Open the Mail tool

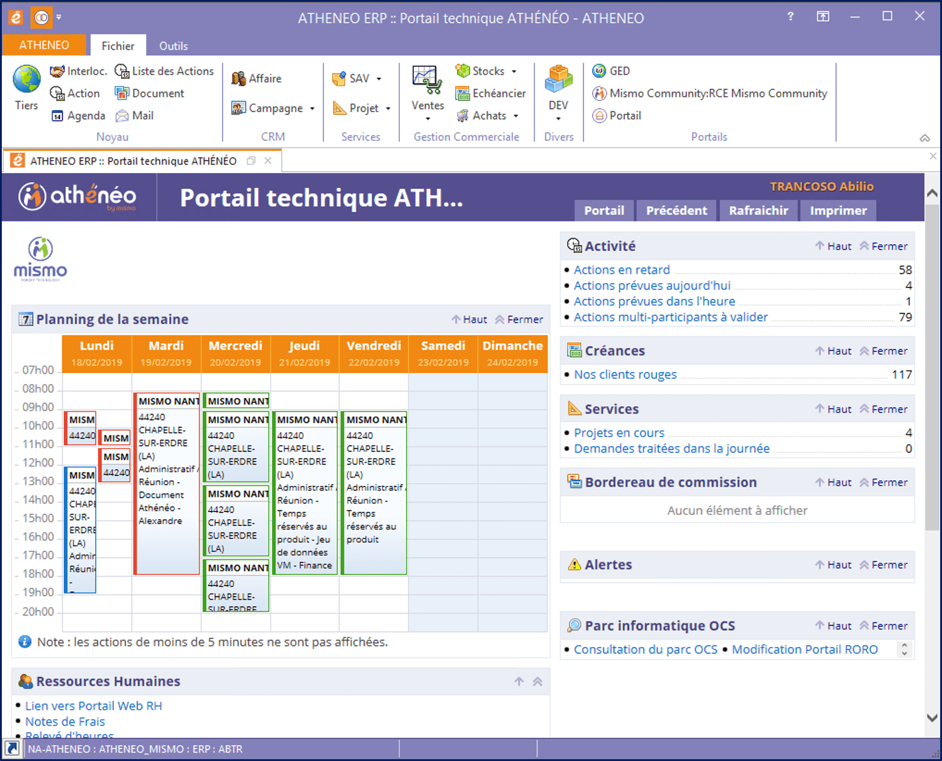point(134,116)
